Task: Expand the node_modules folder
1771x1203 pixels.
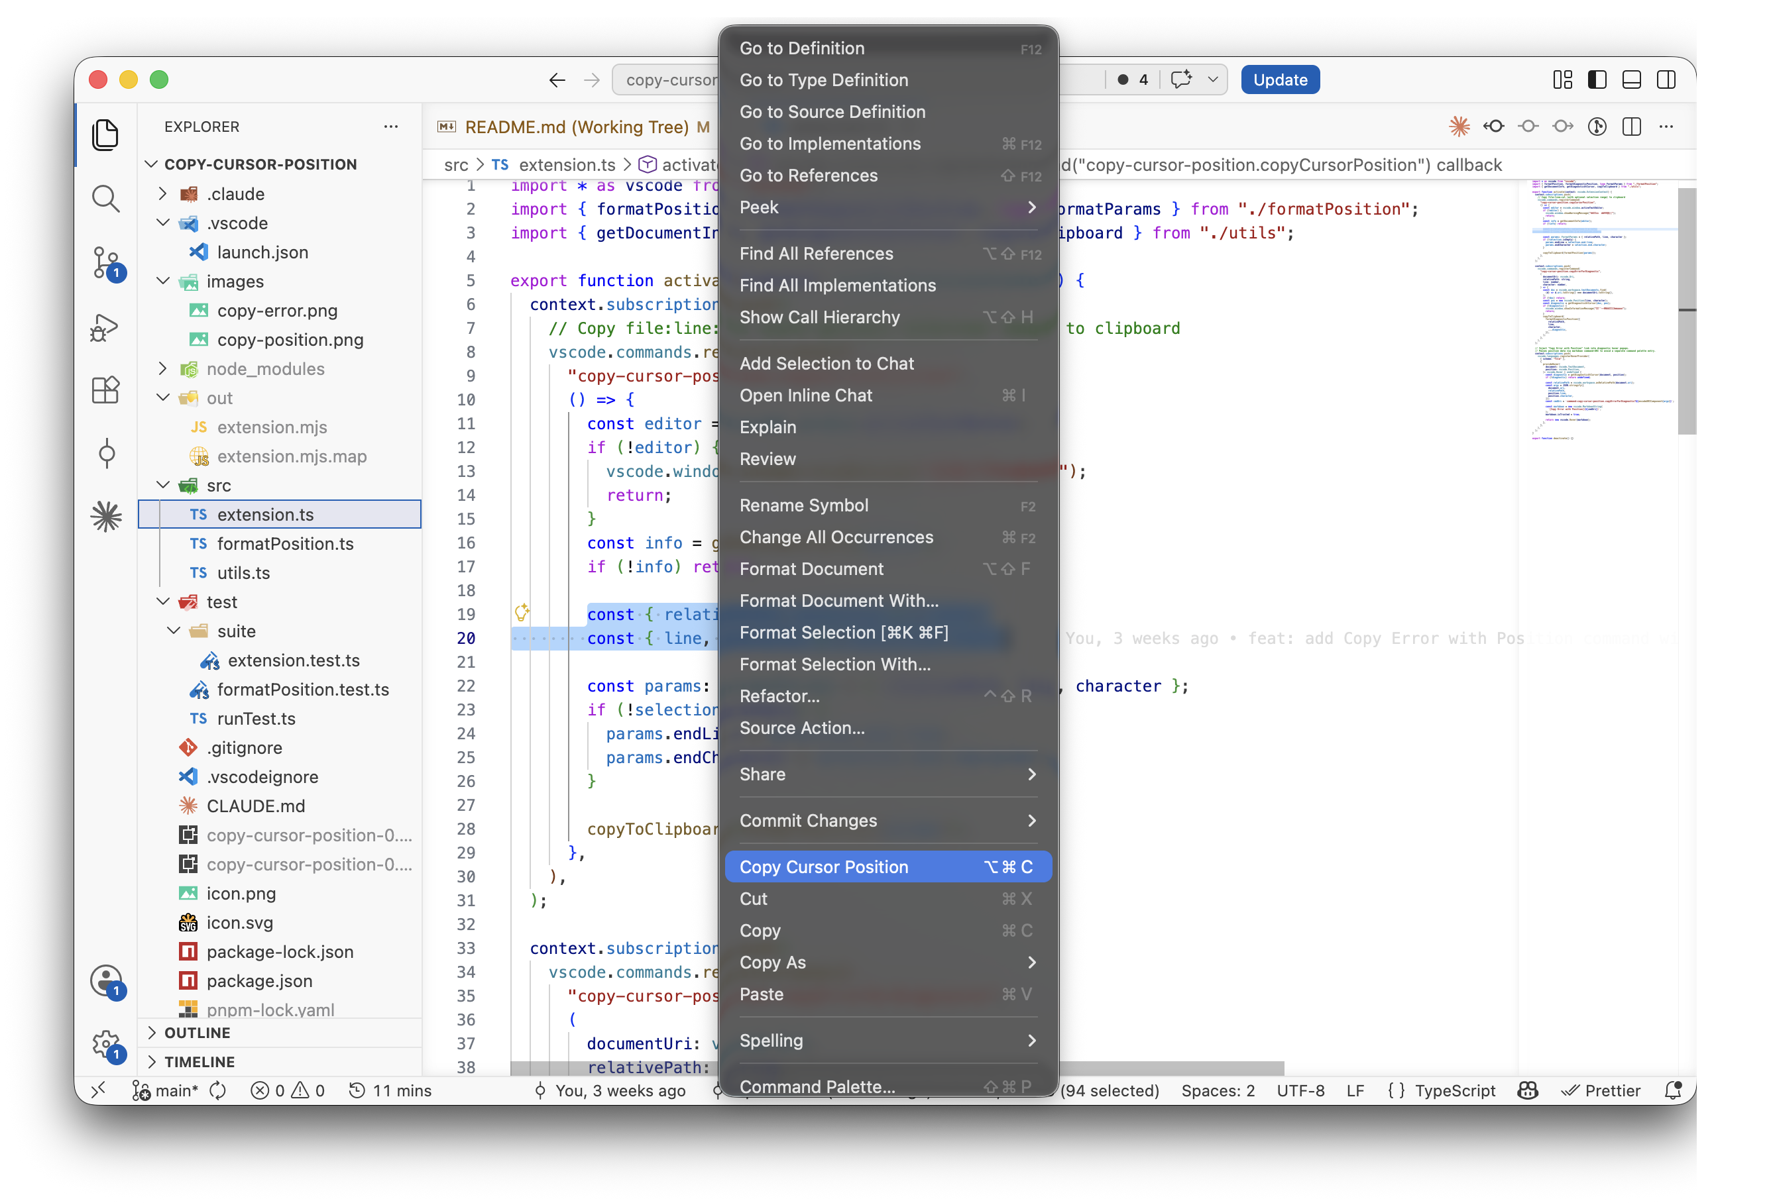Action: (x=162, y=369)
